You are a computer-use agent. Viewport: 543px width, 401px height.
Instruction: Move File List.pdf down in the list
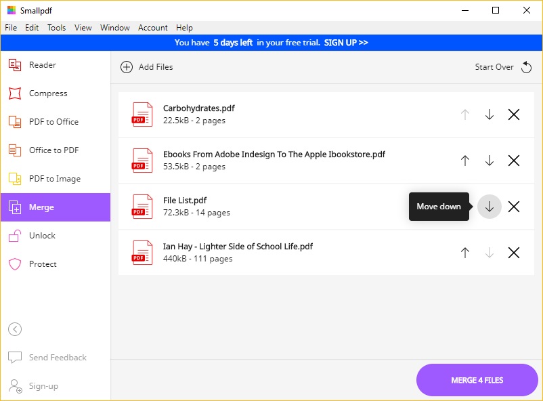(489, 207)
